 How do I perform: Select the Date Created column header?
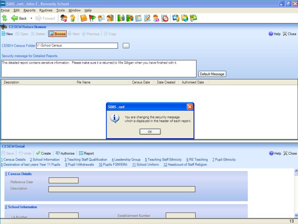click(166, 82)
